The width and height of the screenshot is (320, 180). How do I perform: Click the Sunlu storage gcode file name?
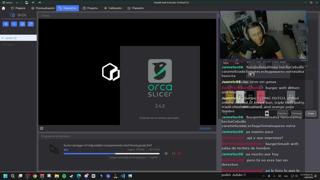point(107,145)
